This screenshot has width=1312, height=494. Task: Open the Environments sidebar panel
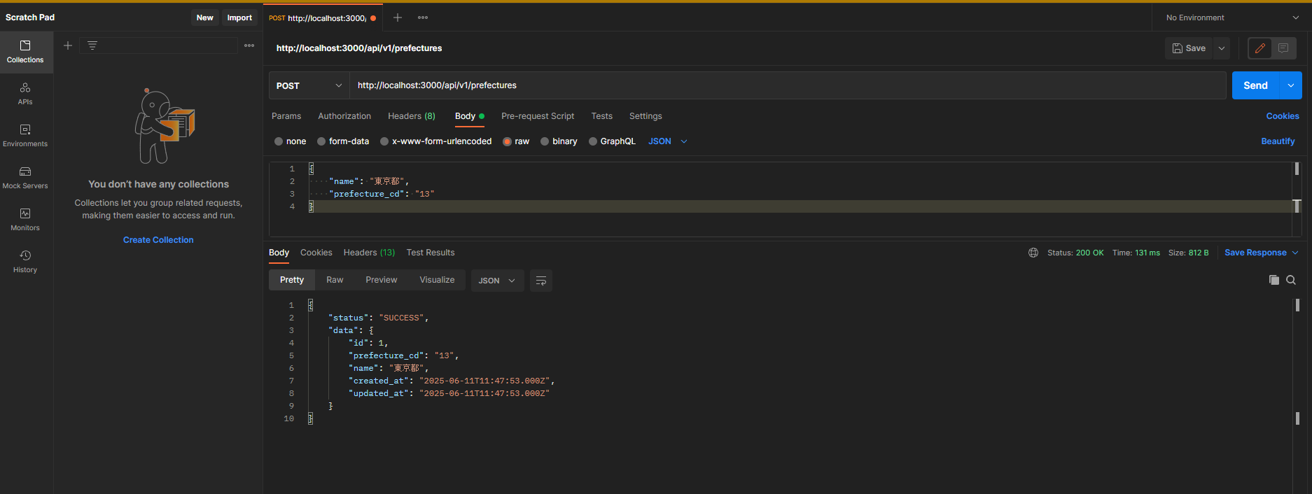click(x=25, y=136)
